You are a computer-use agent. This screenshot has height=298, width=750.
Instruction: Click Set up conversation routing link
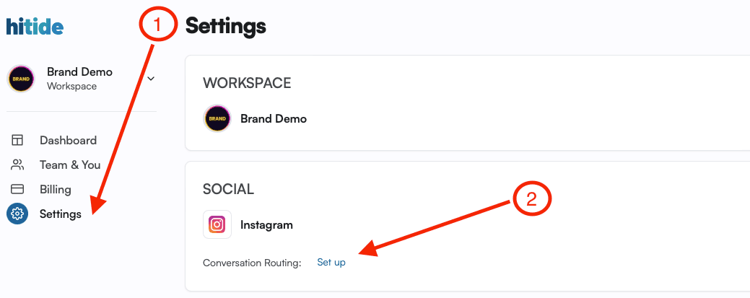pos(331,263)
